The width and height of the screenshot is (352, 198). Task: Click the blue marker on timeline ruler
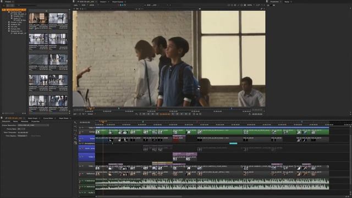[x=302, y=122]
